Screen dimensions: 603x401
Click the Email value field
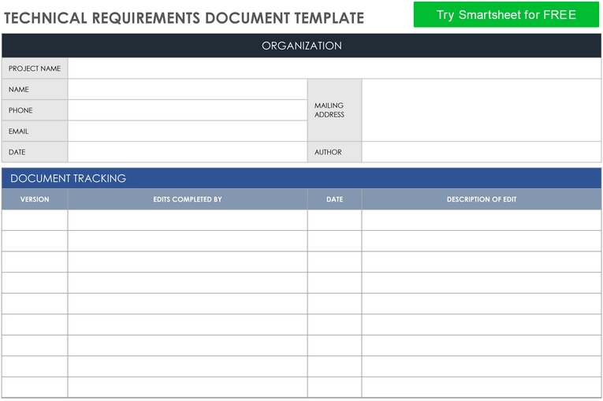pyautogui.click(x=188, y=131)
